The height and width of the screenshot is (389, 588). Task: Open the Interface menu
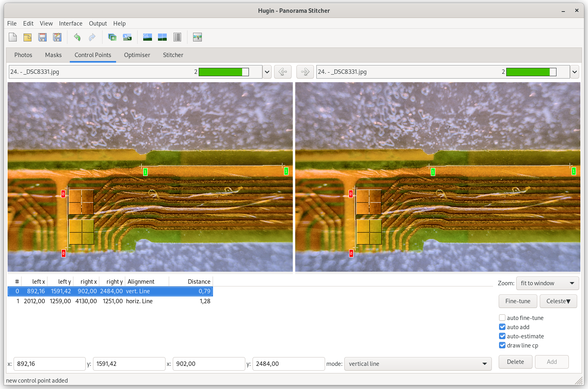[71, 24]
